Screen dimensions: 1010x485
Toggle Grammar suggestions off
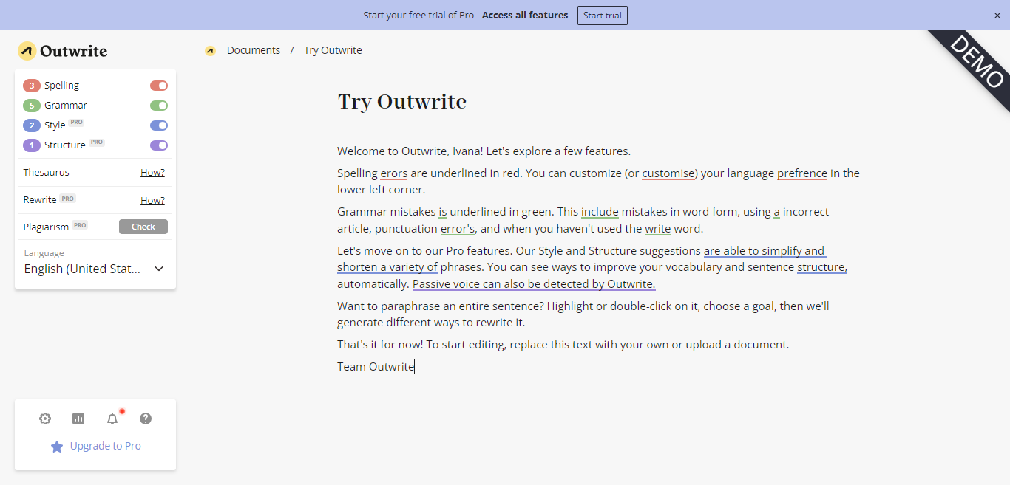point(158,106)
